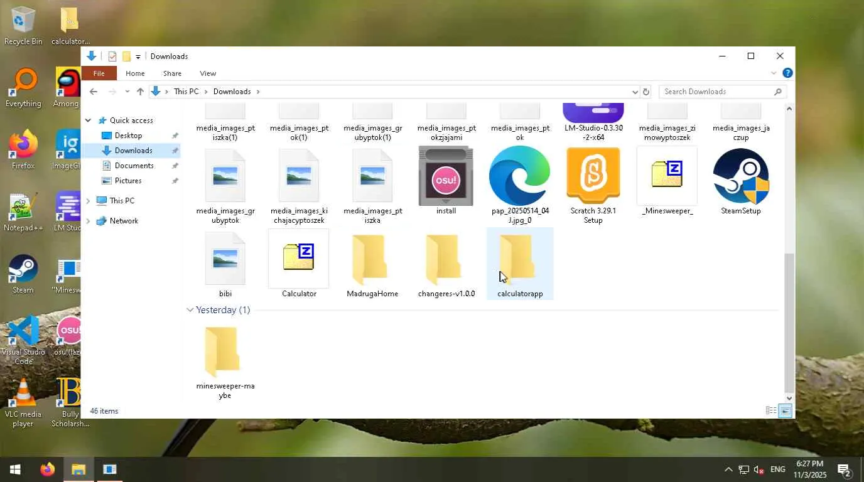Launch Firefox from the taskbar
Viewport: 864px width, 482px height.
click(x=47, y=469)
